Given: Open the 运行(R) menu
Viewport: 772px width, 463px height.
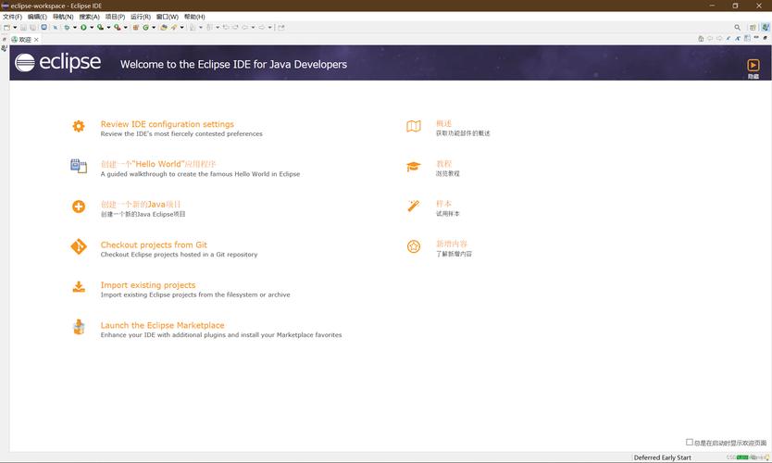Looking at the screenshot, I should [x=141, y=17].
